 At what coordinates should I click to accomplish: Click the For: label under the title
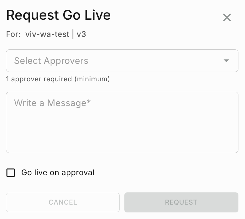click(13, 34)
